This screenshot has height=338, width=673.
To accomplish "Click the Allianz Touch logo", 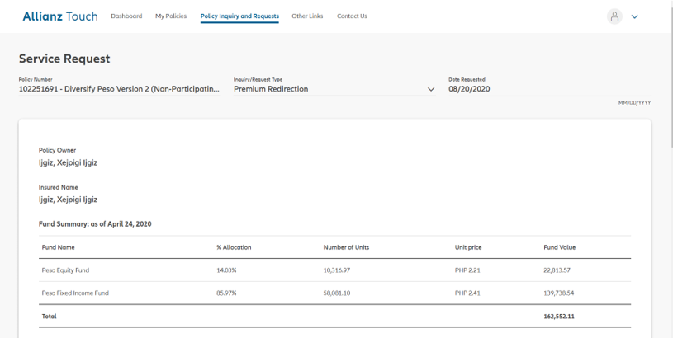I will click(x=59, y=16).
